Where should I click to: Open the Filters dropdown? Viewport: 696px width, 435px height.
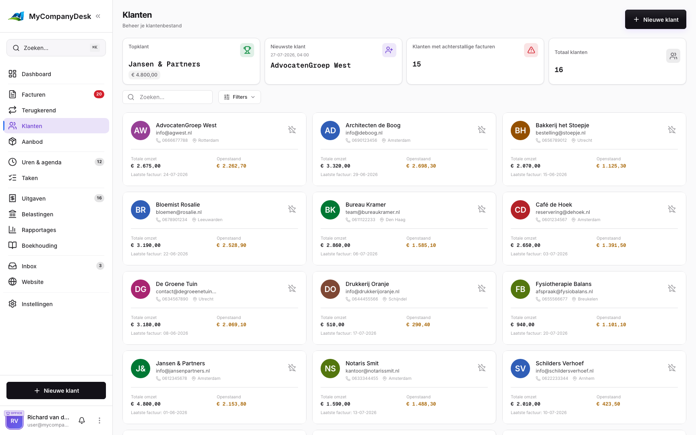[240, 97]
